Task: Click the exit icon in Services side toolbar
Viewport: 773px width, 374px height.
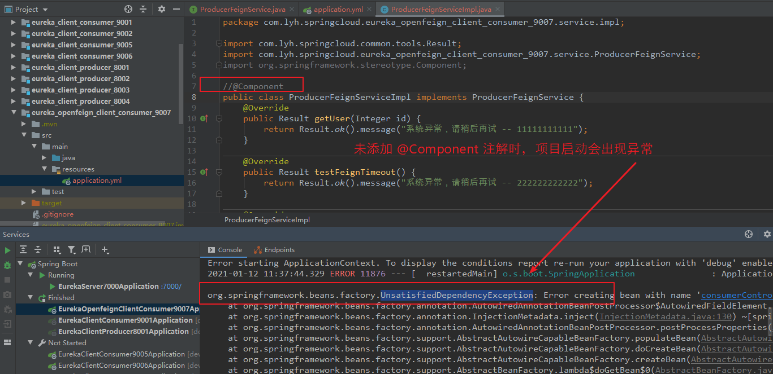Action: tap(7, 324)
